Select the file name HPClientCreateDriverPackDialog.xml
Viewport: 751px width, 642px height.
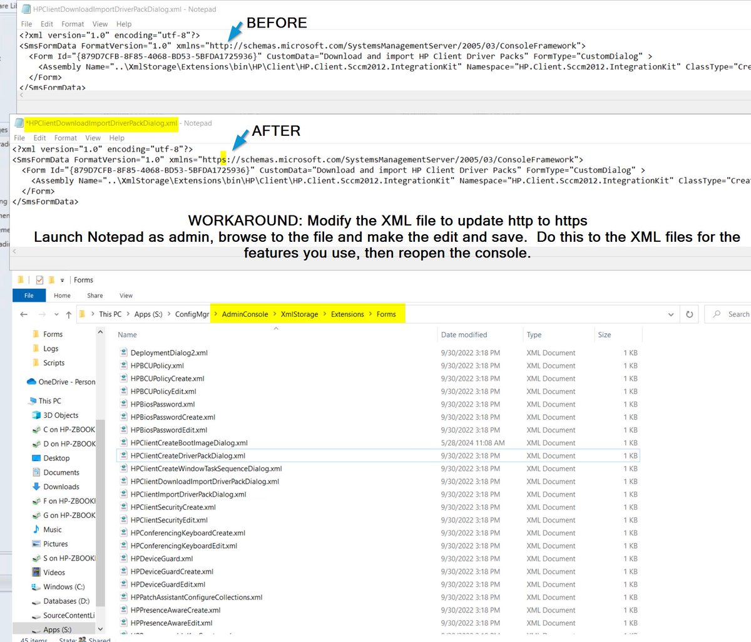pos(188,456)
